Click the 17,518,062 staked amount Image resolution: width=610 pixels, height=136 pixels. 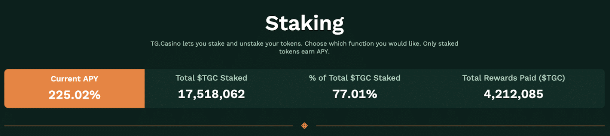point(211,94)
